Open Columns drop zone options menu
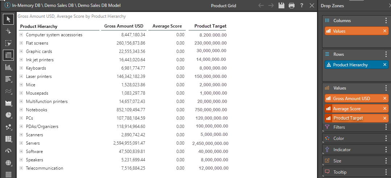The width and height of the screenshot is (391, 178). 386,20
